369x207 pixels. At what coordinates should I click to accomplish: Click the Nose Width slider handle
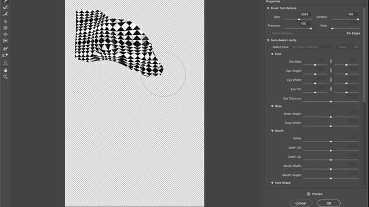tap(330, 126)
